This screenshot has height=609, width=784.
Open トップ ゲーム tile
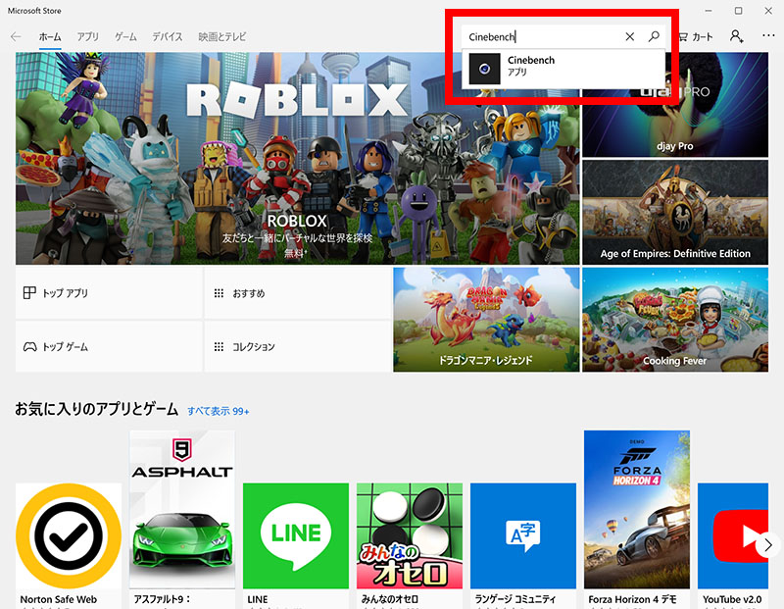pyautogui.click(x=109, y=346)
